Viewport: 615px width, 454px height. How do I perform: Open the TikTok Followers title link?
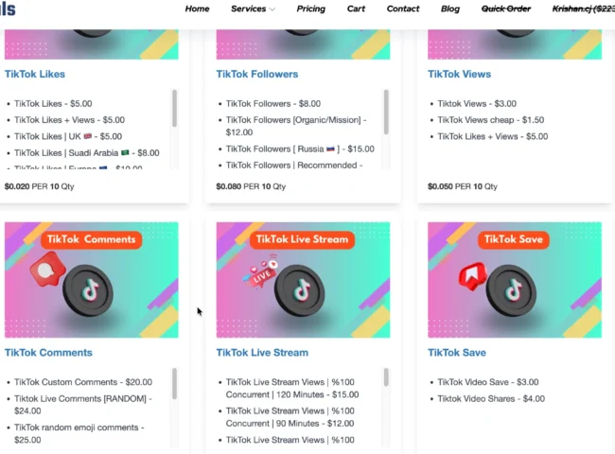coord(256,74)
